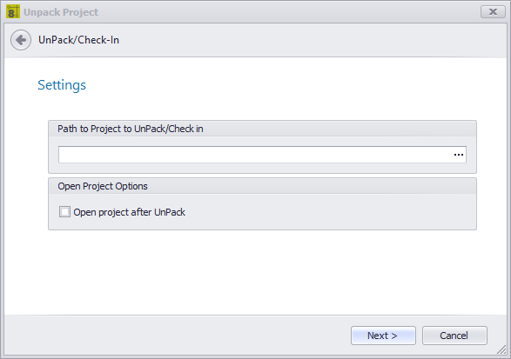Go back using the circular arrow icon
Viewport: 511px width, 359px height.
(x=21, y=40)
